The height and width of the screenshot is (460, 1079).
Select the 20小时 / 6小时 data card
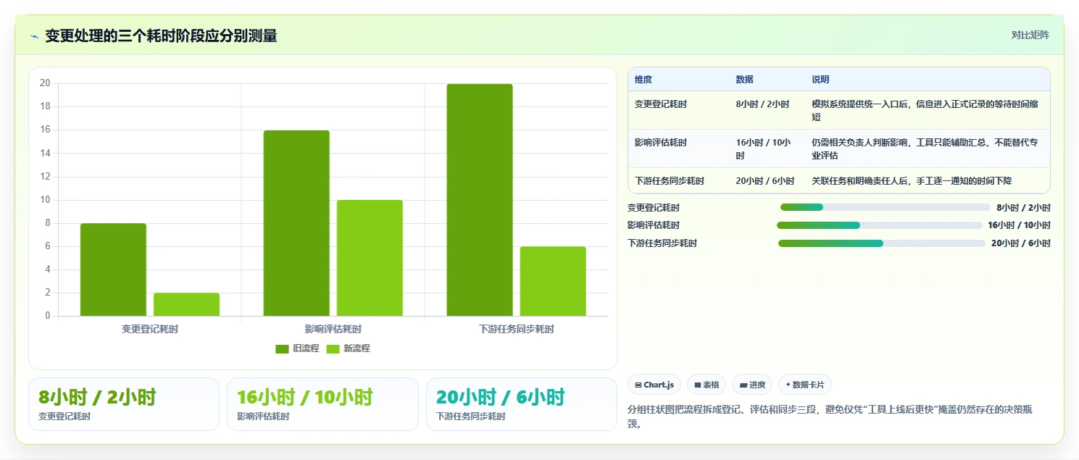[522, 404]
